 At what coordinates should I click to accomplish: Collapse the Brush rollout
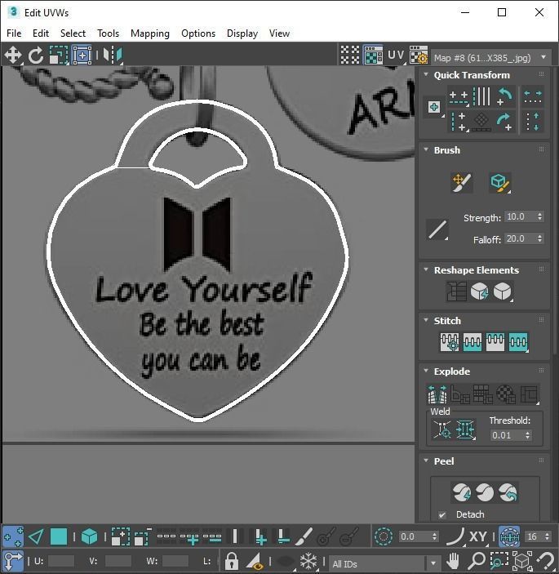(x=426, y=149)
